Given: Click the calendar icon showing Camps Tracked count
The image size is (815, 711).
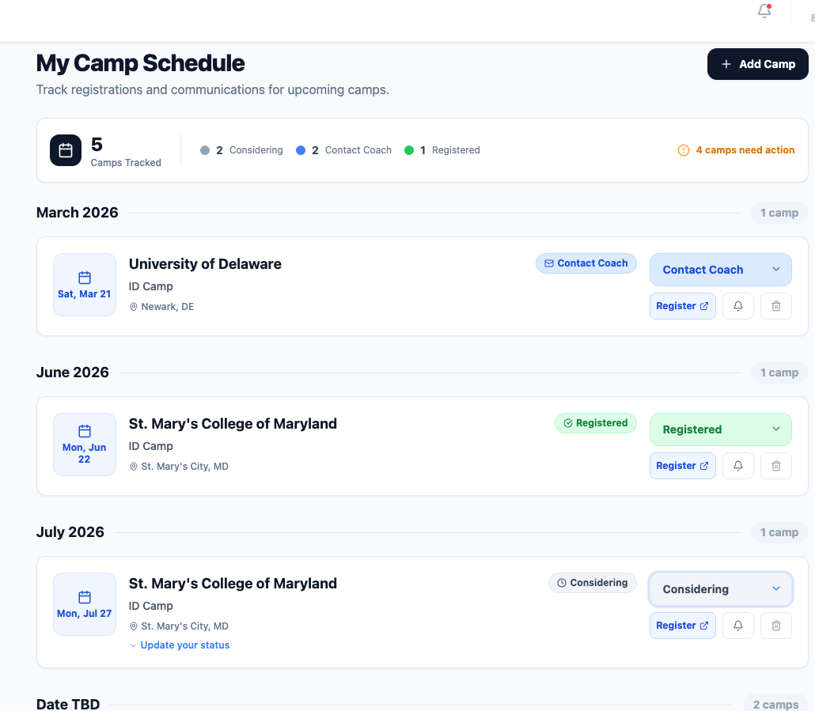Looking at the screenshot, I should click(66, 149).
